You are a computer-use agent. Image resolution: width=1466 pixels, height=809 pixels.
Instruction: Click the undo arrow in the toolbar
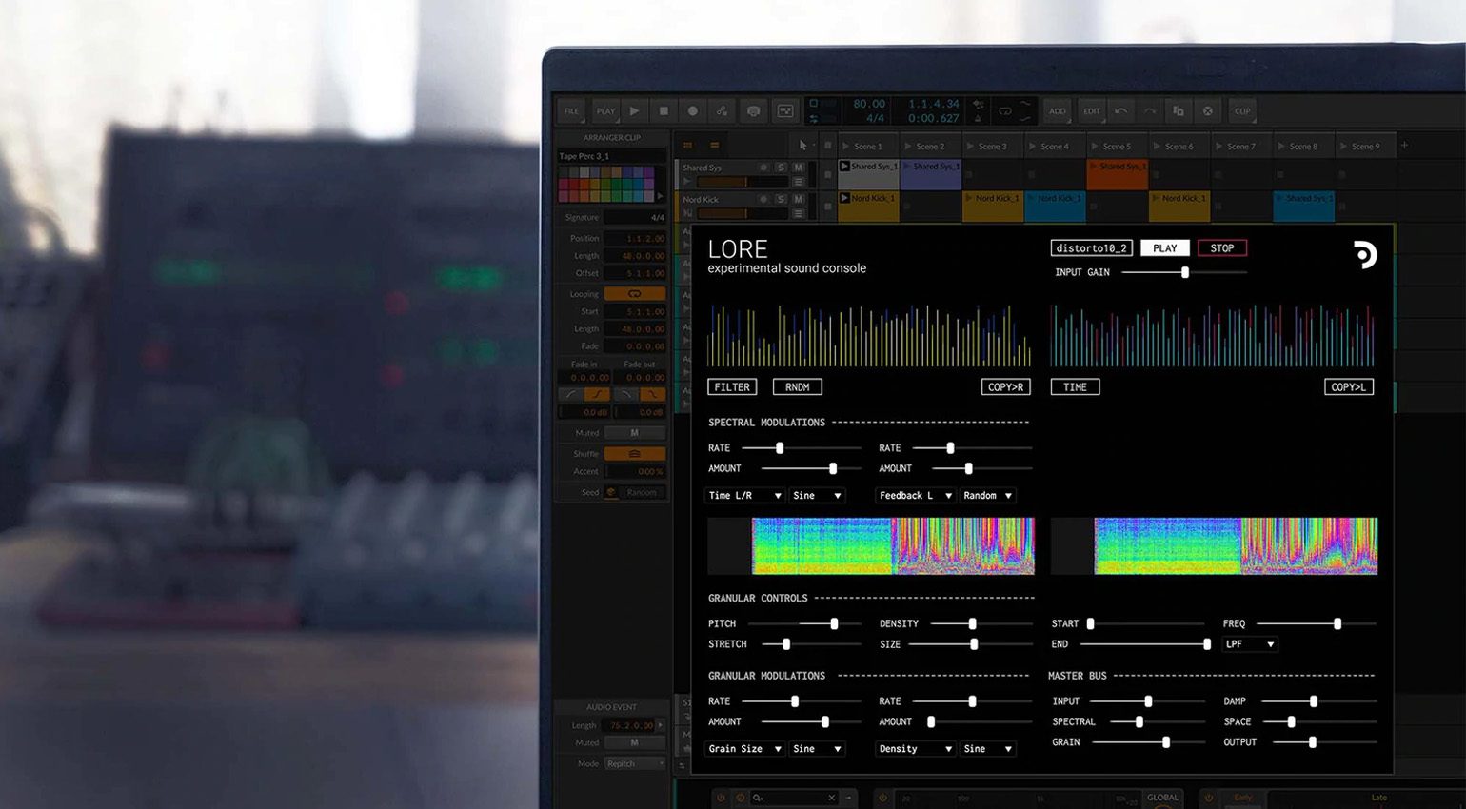pos(1121,111)
